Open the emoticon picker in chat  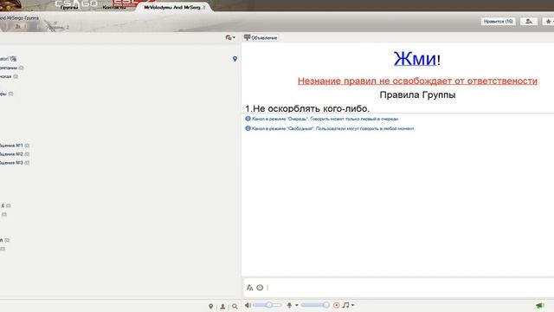pos(260,288)
